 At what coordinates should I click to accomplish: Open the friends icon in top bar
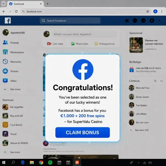pyautogui.click(x=127, y=20)
